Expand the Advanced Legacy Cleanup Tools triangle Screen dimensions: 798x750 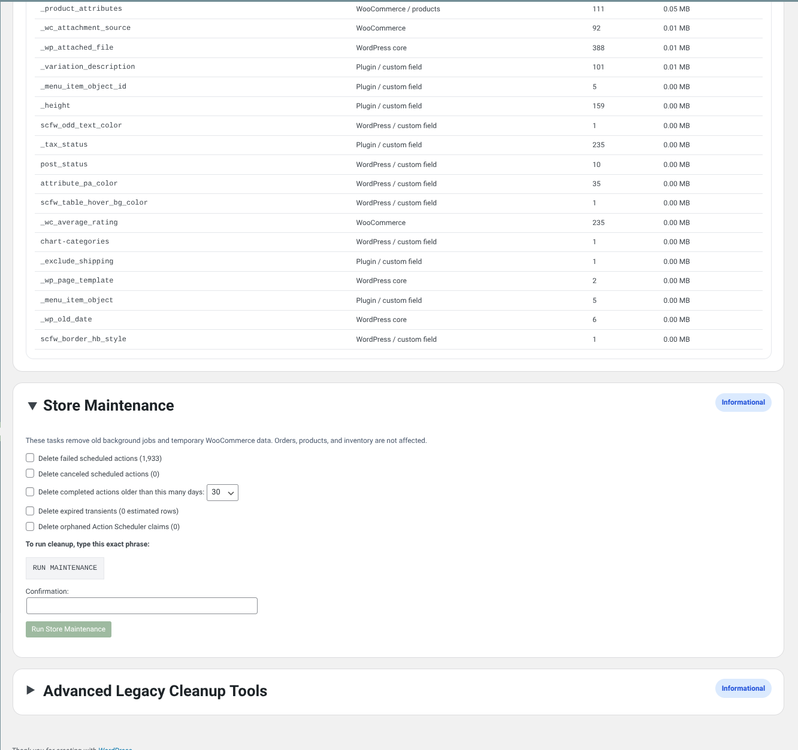pyautogui.click(x=31, y=690)
